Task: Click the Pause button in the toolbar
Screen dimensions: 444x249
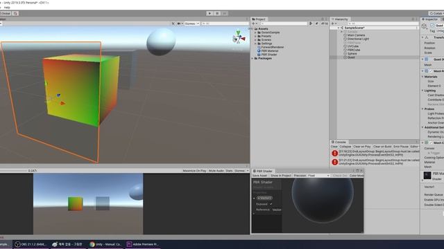Action: pyautogui.click(x=217, y=13)
